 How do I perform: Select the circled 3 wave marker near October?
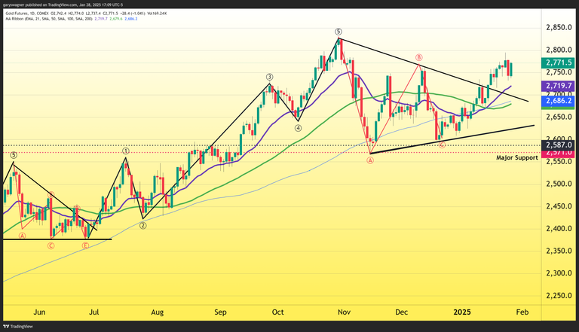tap(268, 77)
